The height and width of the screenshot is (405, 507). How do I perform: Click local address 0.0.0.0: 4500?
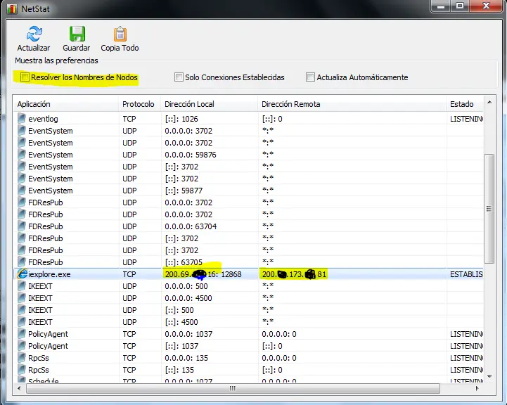(188, 298)
